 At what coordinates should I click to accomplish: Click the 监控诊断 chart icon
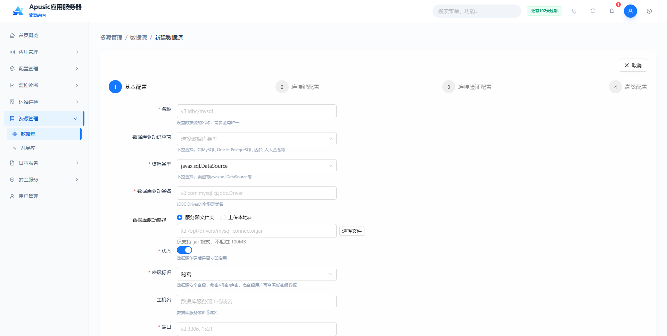tap(12, 85)
